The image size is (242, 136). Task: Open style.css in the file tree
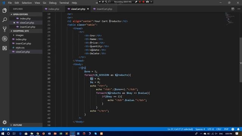point(20,48)
